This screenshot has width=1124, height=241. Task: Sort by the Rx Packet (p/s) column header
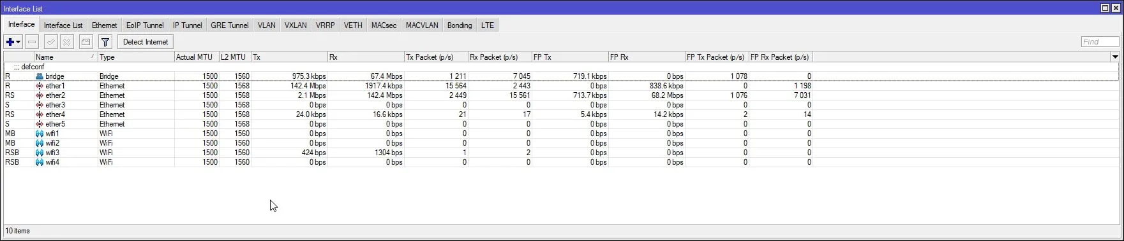pos(500,57)
